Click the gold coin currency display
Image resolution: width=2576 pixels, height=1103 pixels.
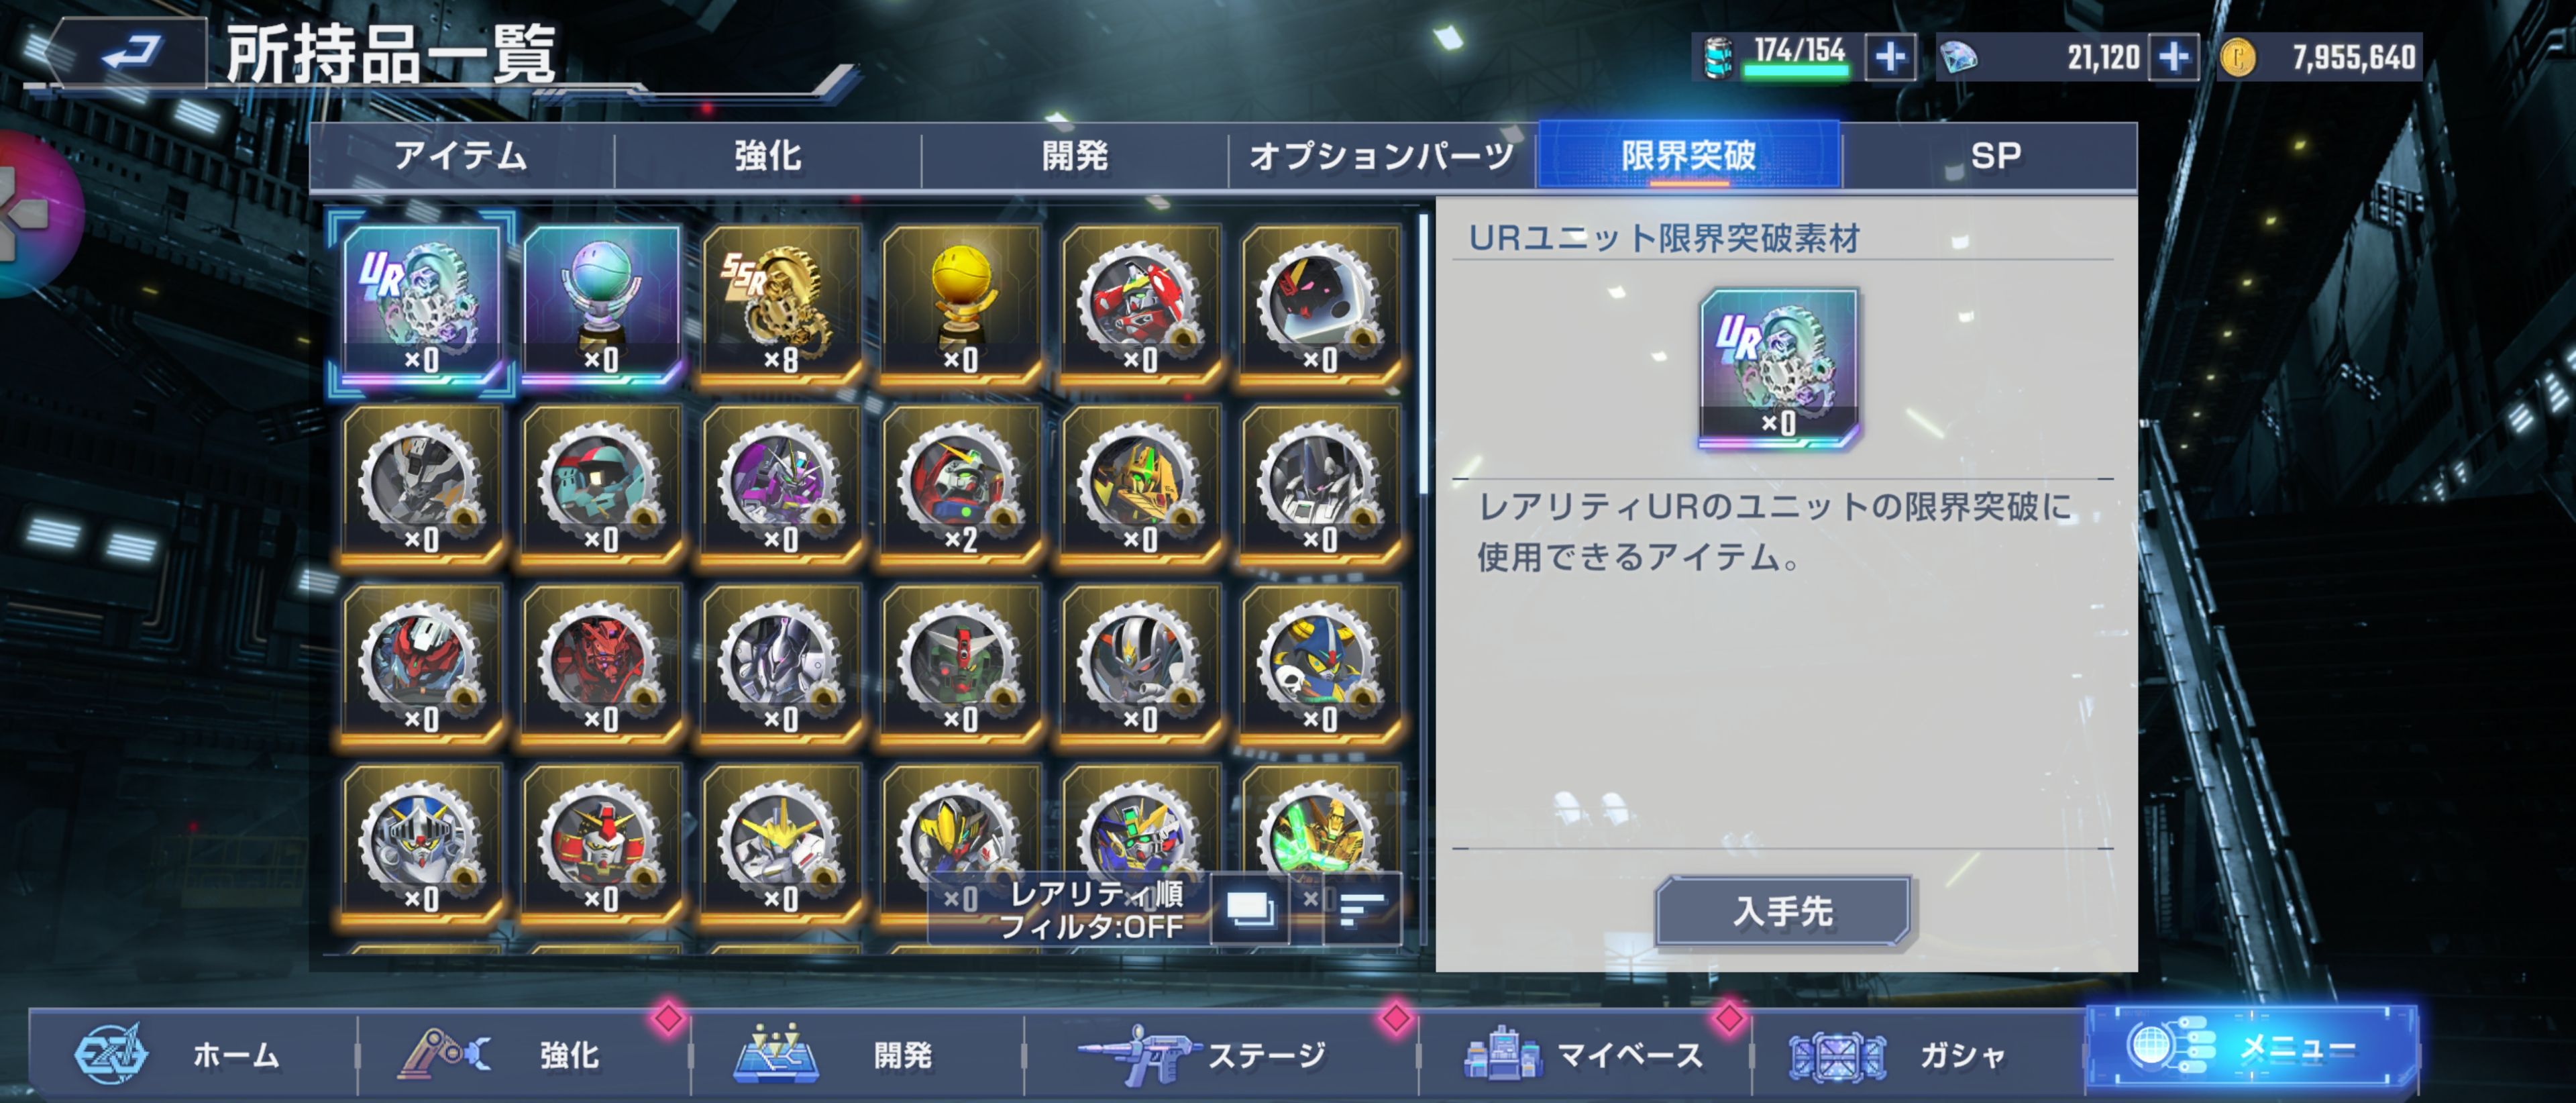pyautogui.click(x=2319, y=57)
